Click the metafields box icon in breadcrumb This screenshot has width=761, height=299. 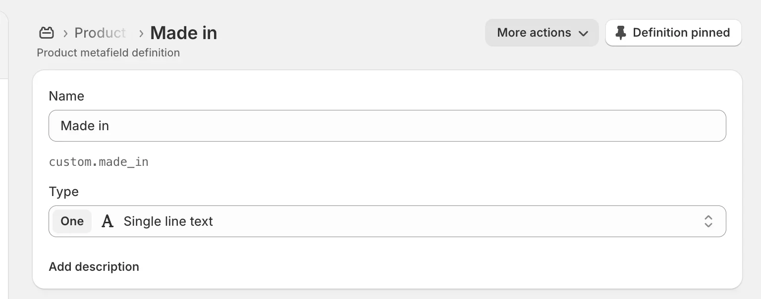click(47, 32)
